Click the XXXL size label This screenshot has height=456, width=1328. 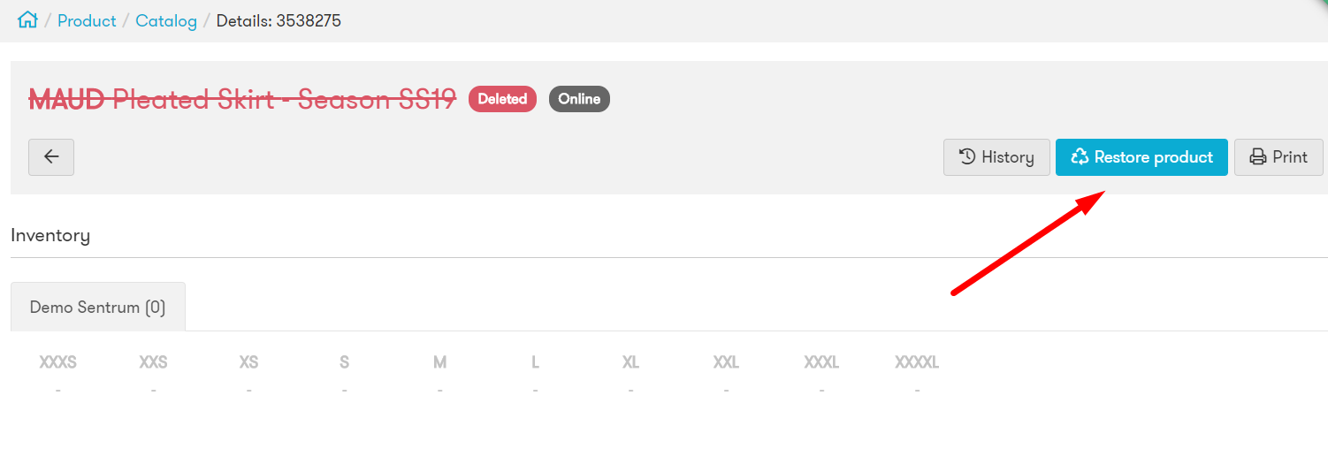coord(821,362)
